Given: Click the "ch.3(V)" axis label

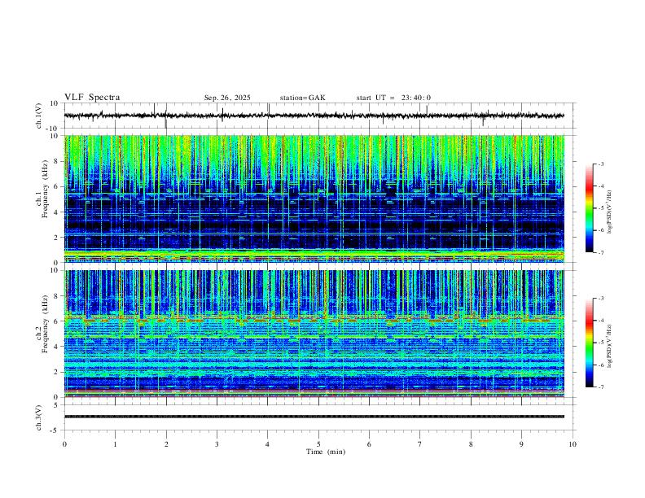Looking at the screenshot, I should pos(39,417).
